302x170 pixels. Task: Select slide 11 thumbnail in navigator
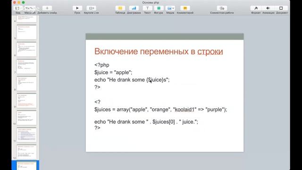point(26,135)
